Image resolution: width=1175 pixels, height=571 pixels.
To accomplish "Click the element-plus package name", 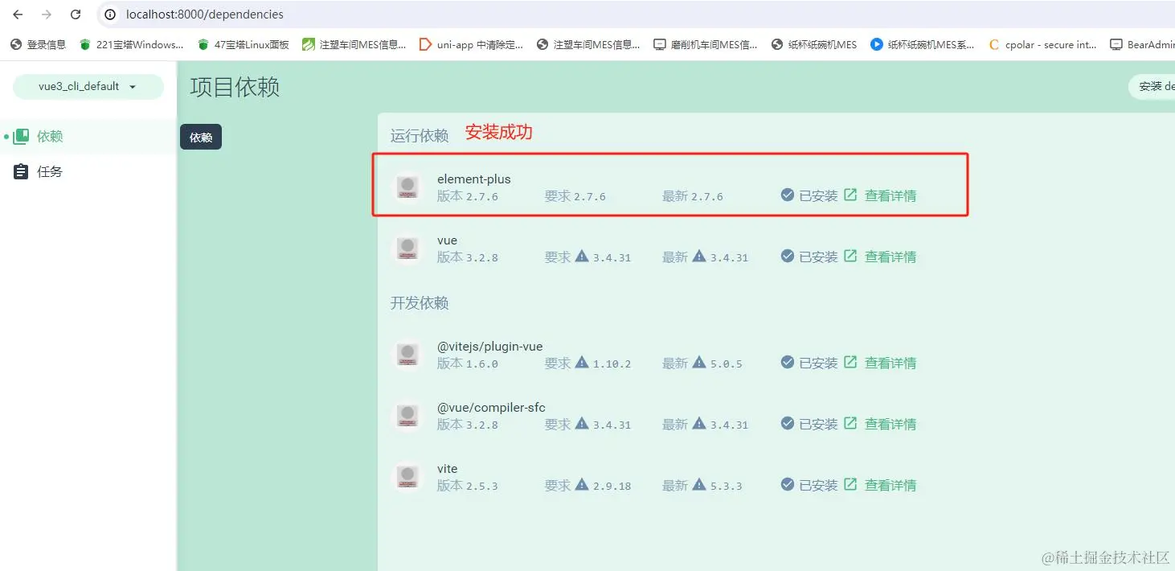I will pyautogui.click(x=474, y=179).
